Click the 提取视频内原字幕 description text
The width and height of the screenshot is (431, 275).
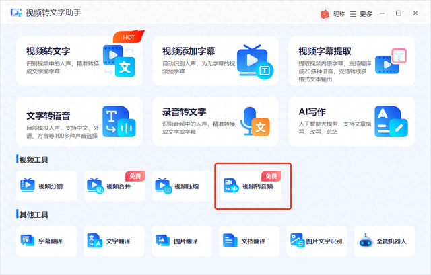[335, 71]
